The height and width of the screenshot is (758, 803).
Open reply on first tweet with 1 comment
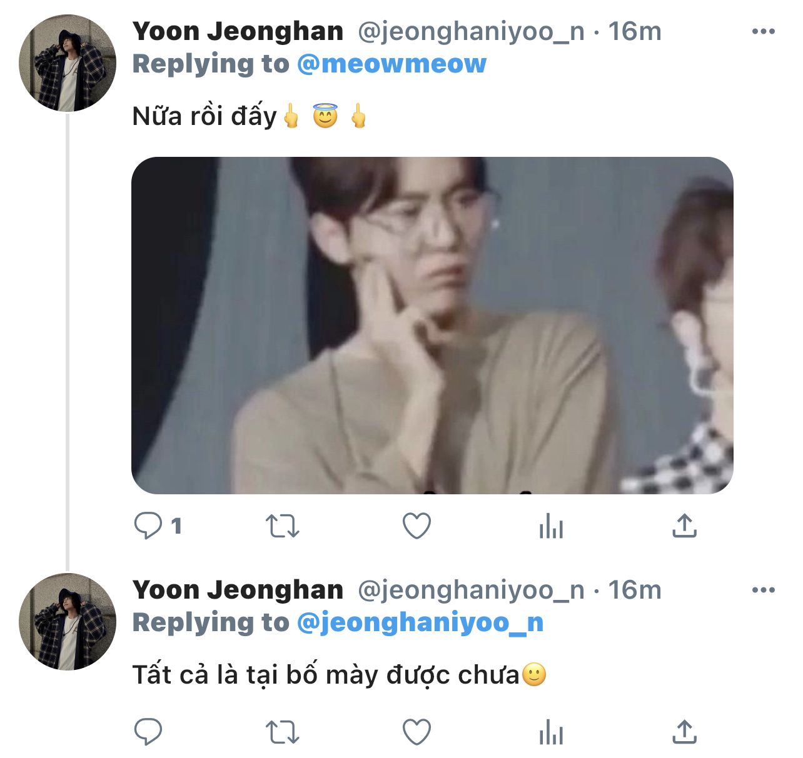(x=158, y=526)
